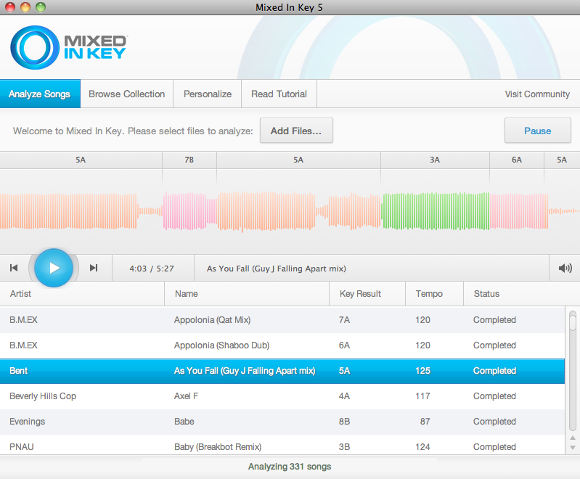Viewport: 580px width, 479px height.
Task: Click the Analyzing 331 songs status
Action: 290,467
